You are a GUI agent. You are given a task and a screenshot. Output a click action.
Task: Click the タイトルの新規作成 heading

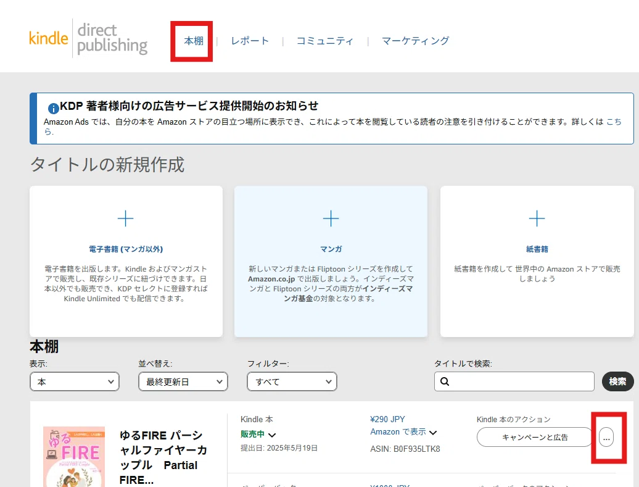coord(107,165)
